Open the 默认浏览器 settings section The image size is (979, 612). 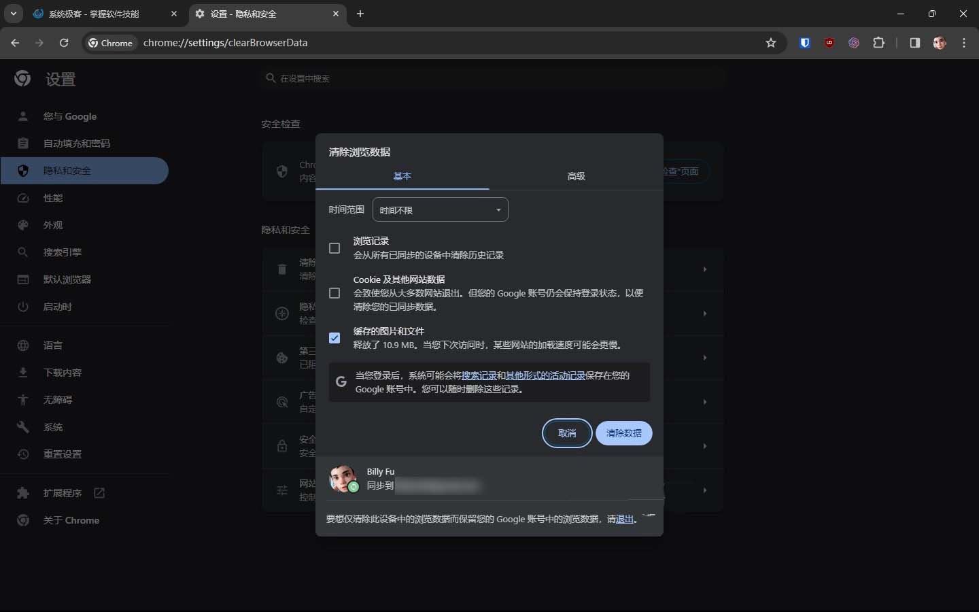coord(84,279)
